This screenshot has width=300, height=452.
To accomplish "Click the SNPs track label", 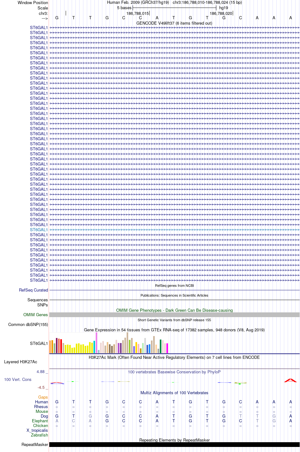I will [x=43, y=305].
